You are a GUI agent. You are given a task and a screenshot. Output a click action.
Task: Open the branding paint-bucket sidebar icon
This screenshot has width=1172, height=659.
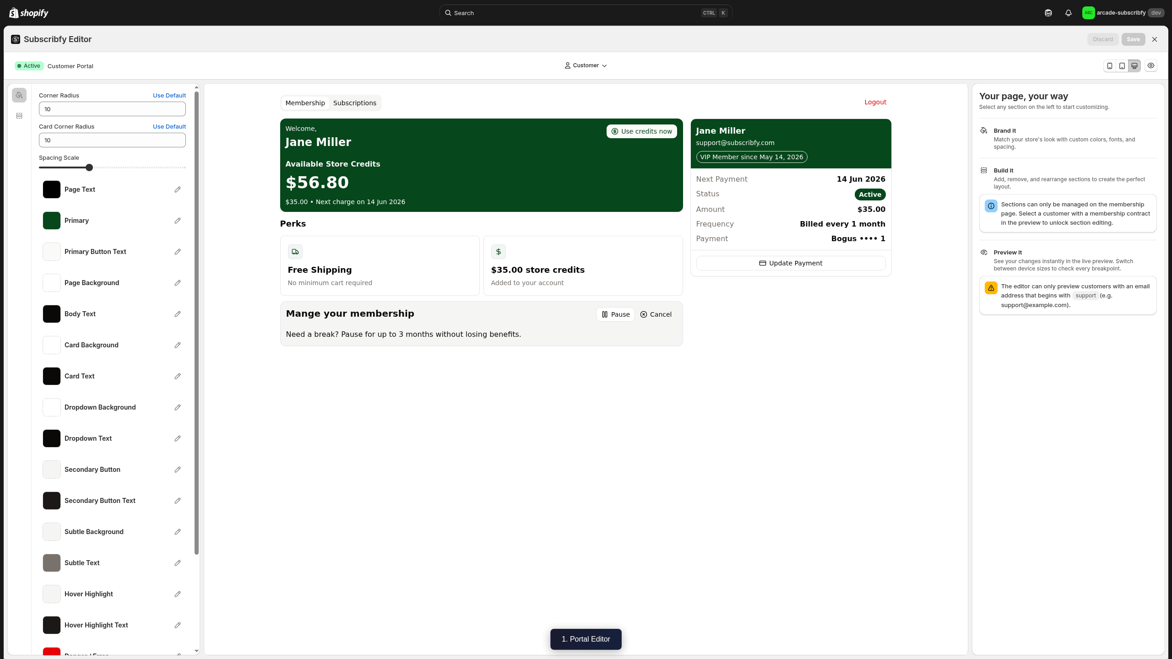click(x=19, y=95)
